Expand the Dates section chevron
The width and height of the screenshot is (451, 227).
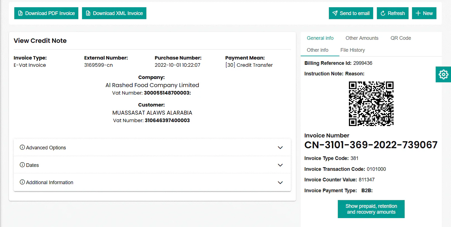coord(280,165)
